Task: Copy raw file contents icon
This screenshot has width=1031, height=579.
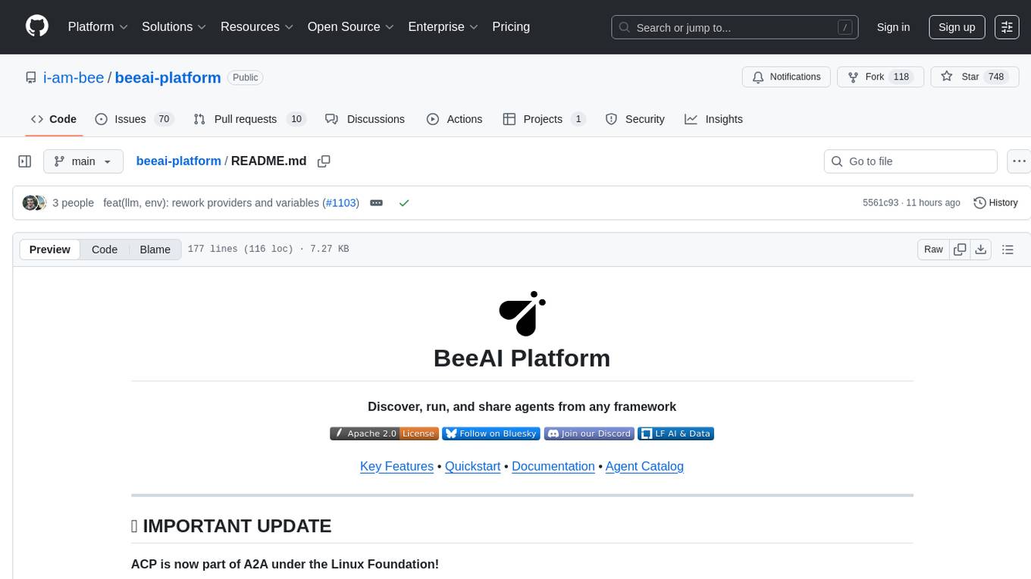Action: pos(960,249)
